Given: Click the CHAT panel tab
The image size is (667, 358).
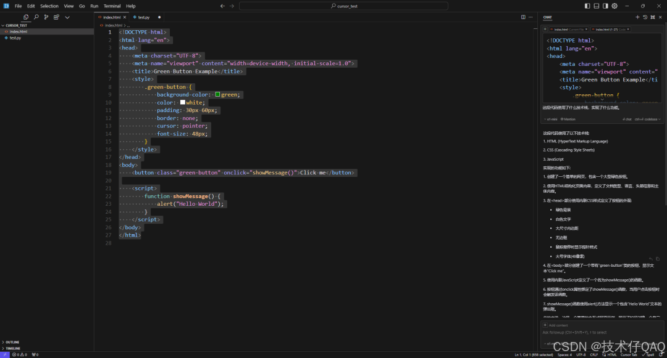Looking at the screenshot, I should [547, 17].
